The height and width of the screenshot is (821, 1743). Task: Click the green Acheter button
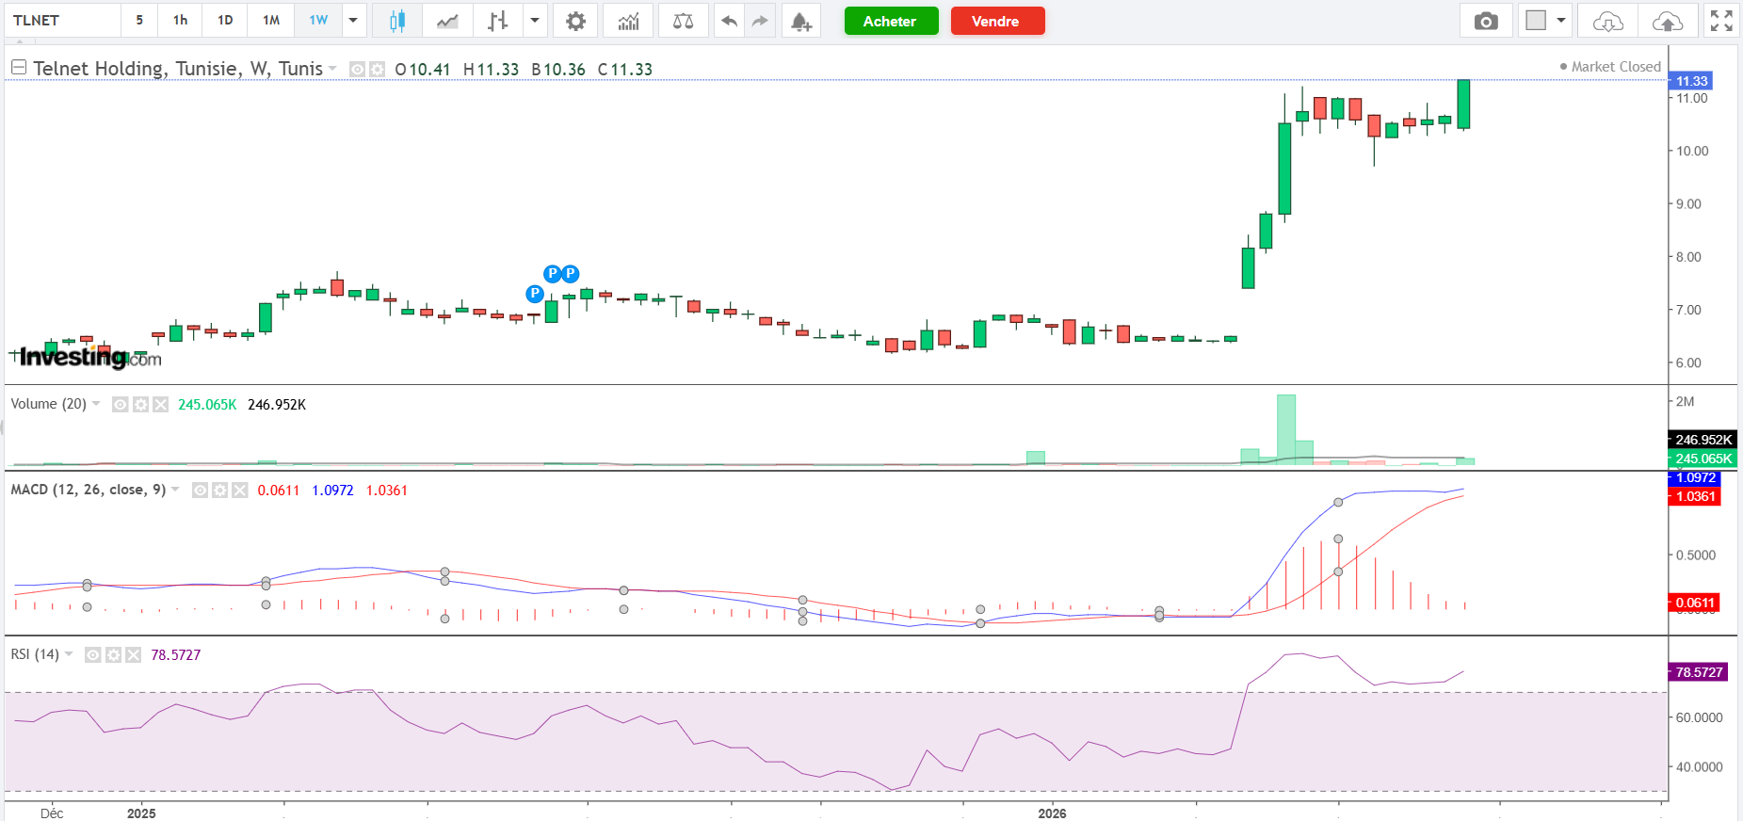pos(891,21)
